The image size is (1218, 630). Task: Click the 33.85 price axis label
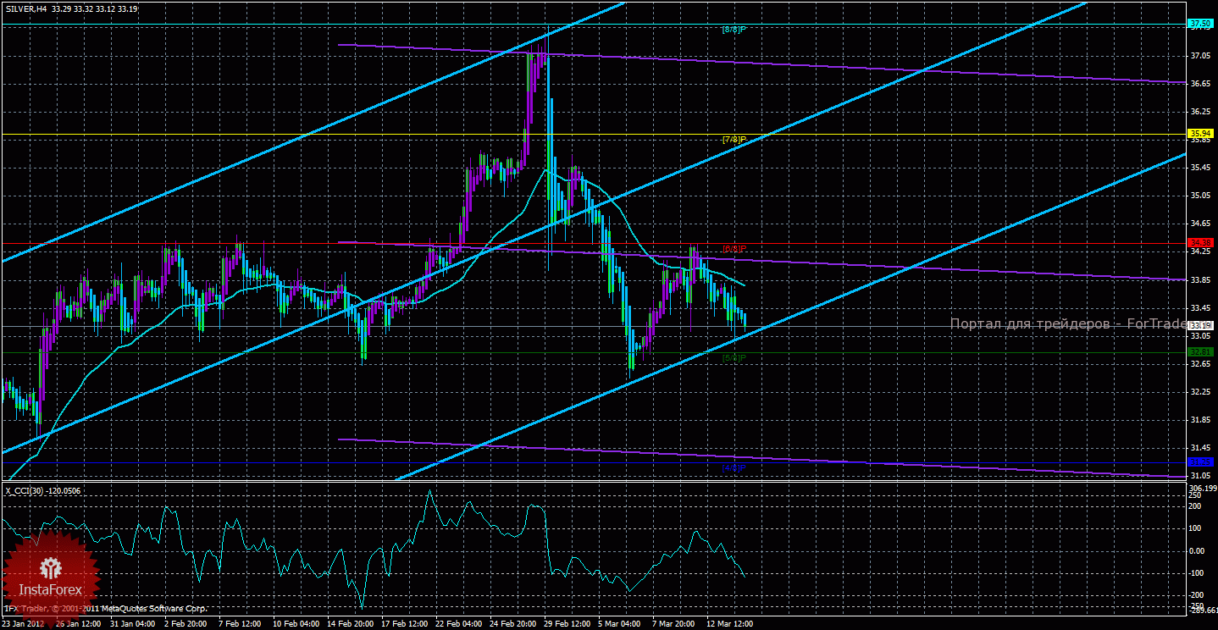1200,279
